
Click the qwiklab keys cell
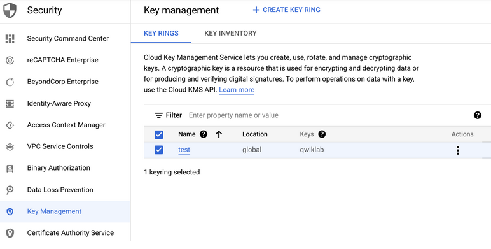click(x=312, y=150)
